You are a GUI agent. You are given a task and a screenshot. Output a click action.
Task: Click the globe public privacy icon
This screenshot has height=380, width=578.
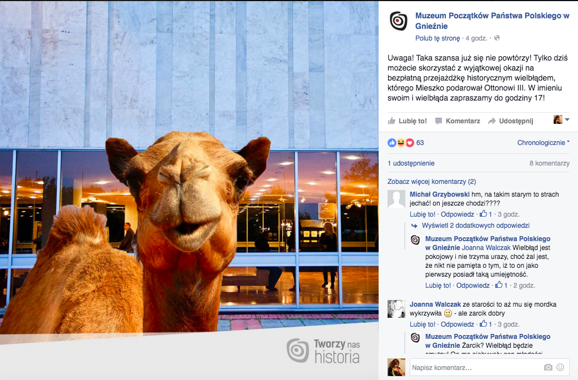coord(497,38)
